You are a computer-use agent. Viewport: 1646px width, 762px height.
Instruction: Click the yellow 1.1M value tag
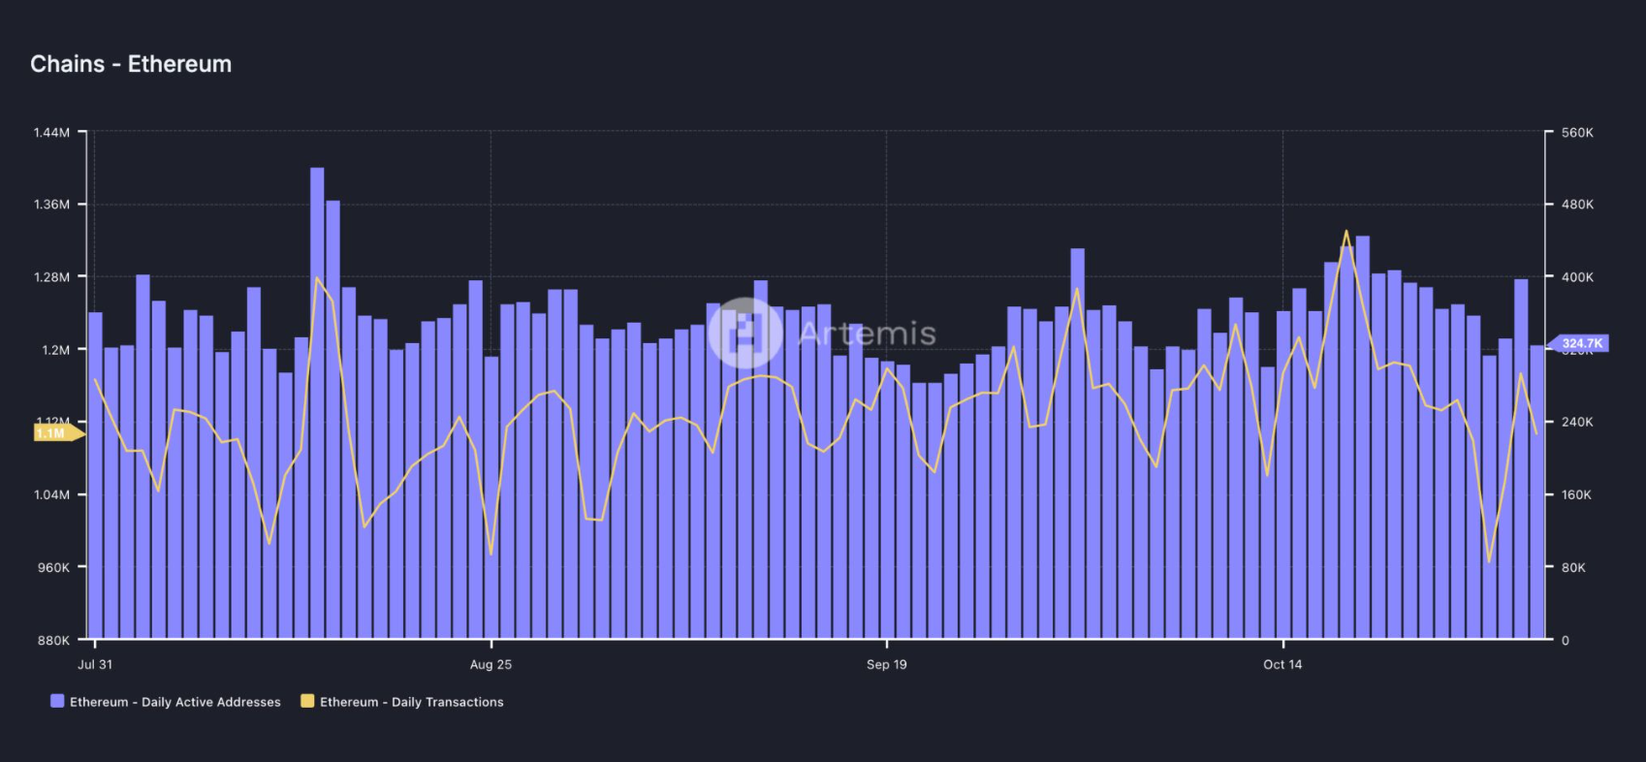[x=53, y=433]
